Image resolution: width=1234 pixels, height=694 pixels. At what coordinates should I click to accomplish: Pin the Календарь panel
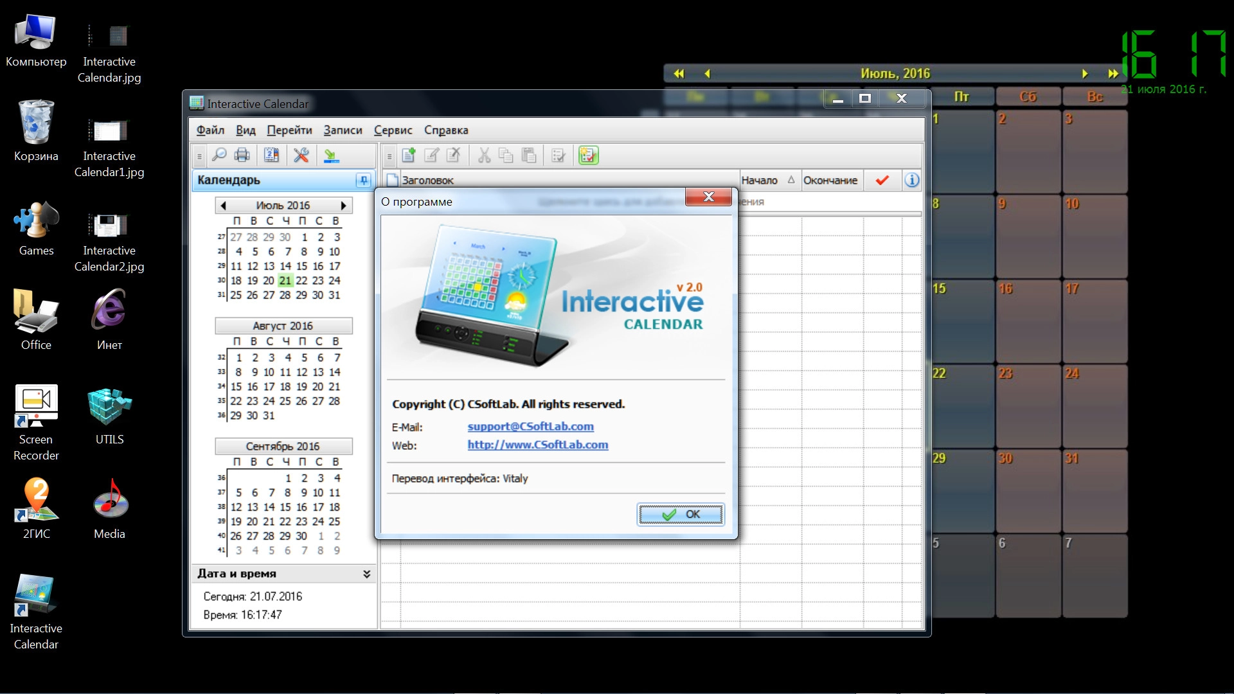click(x=363, y=181)
